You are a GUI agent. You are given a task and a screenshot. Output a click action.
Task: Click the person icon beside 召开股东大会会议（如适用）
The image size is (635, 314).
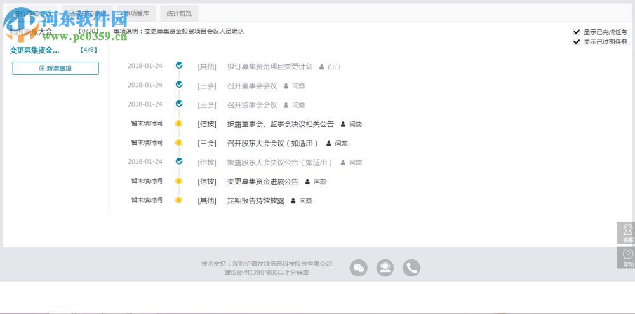[329, 144]
